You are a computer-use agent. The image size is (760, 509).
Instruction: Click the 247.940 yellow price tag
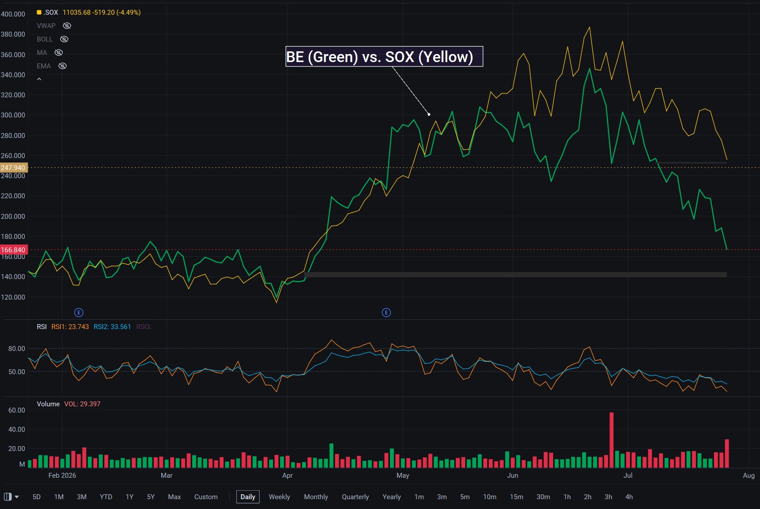click(14, 168)
